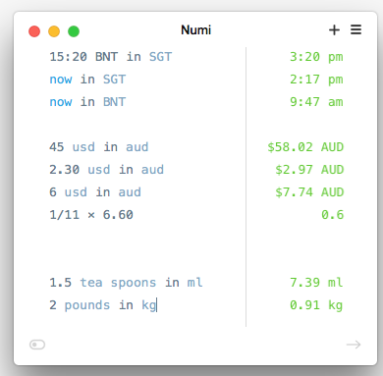Close the Numi window
The height and width of the screenshot is (376, 383).
click(34, 31)
